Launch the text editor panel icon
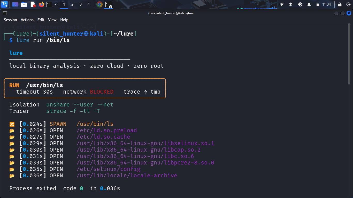 [33, 4]
